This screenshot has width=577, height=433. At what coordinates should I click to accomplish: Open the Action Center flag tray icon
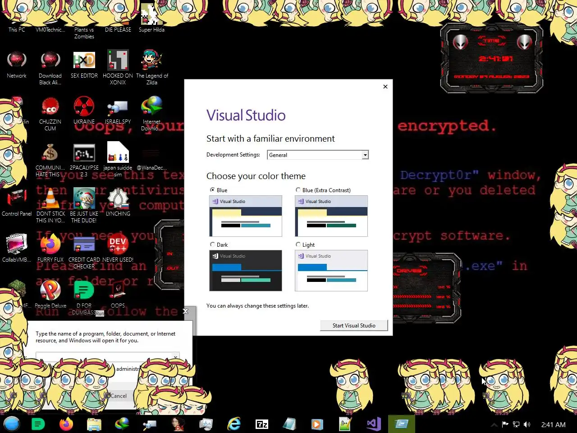[505, 424]
